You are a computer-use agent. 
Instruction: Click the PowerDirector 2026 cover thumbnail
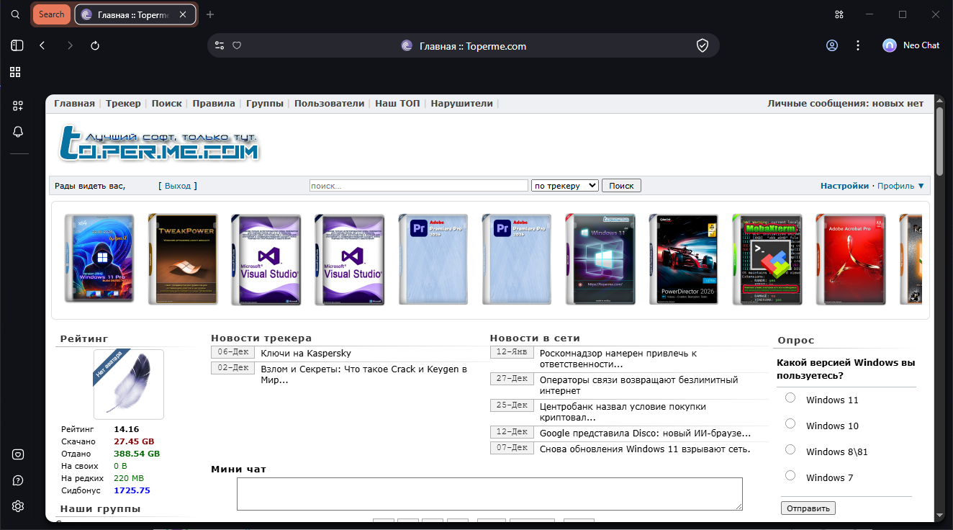(x=683, y=259)
